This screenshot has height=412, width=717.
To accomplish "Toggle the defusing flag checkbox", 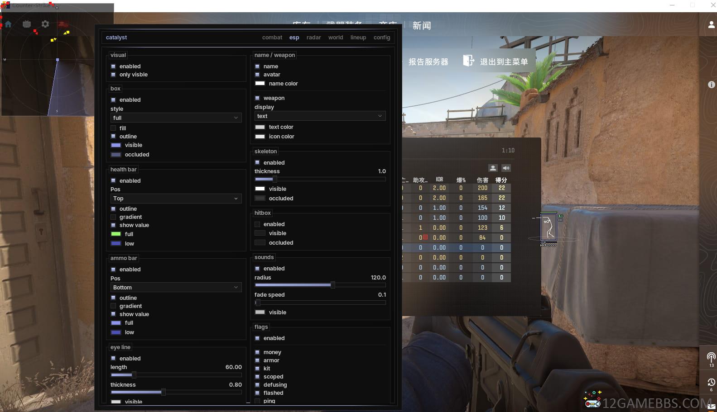I will pos(257,385).
